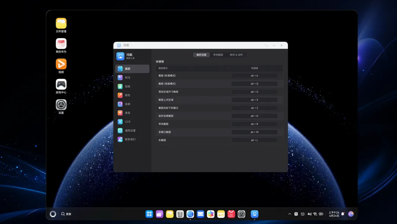Open 联系我们 contact us section
397x224 pixels.
[x=132, y=139]
